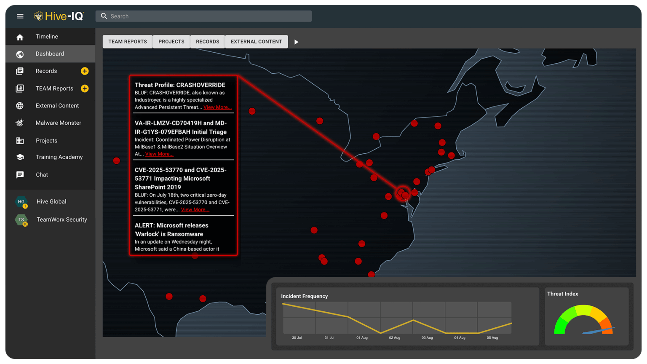Screen dimensions: 647x364
Task: Click the Projects building icon
Action: [x=20, y=141]
